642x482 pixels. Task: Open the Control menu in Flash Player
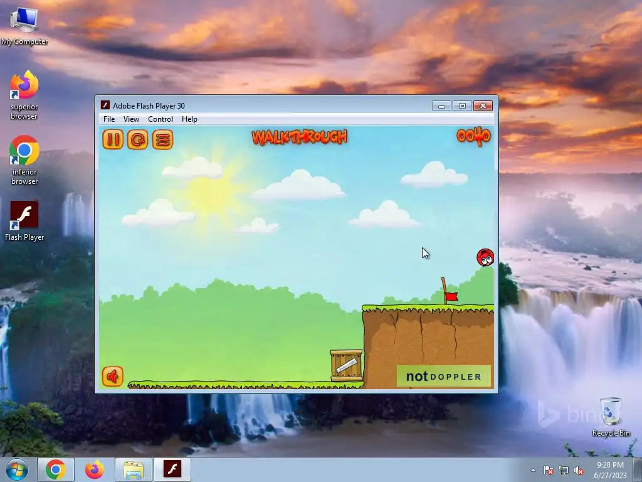160,119
